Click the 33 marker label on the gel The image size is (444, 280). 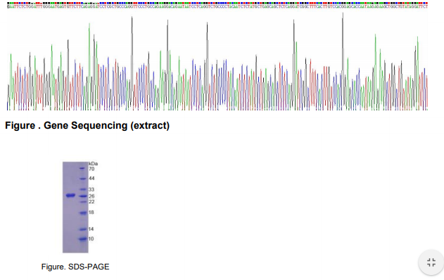pyautogui.click(x=91, y=189)
